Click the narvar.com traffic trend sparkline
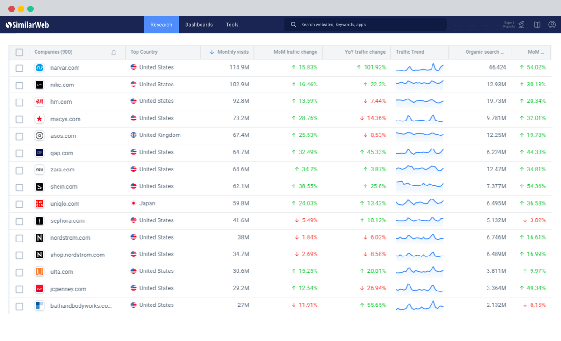561x341 pixels. (x=420, y=68)
